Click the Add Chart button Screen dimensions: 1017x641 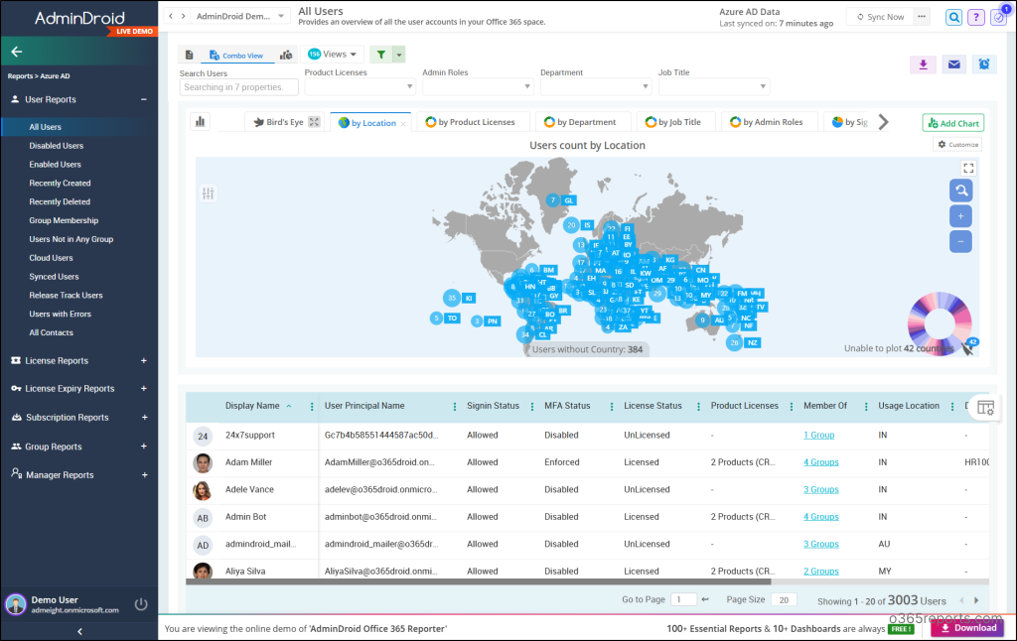coord(952,123)
